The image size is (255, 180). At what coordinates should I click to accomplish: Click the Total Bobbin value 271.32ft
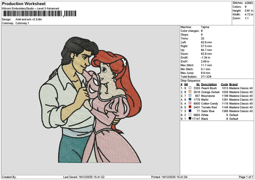point(206,77)
